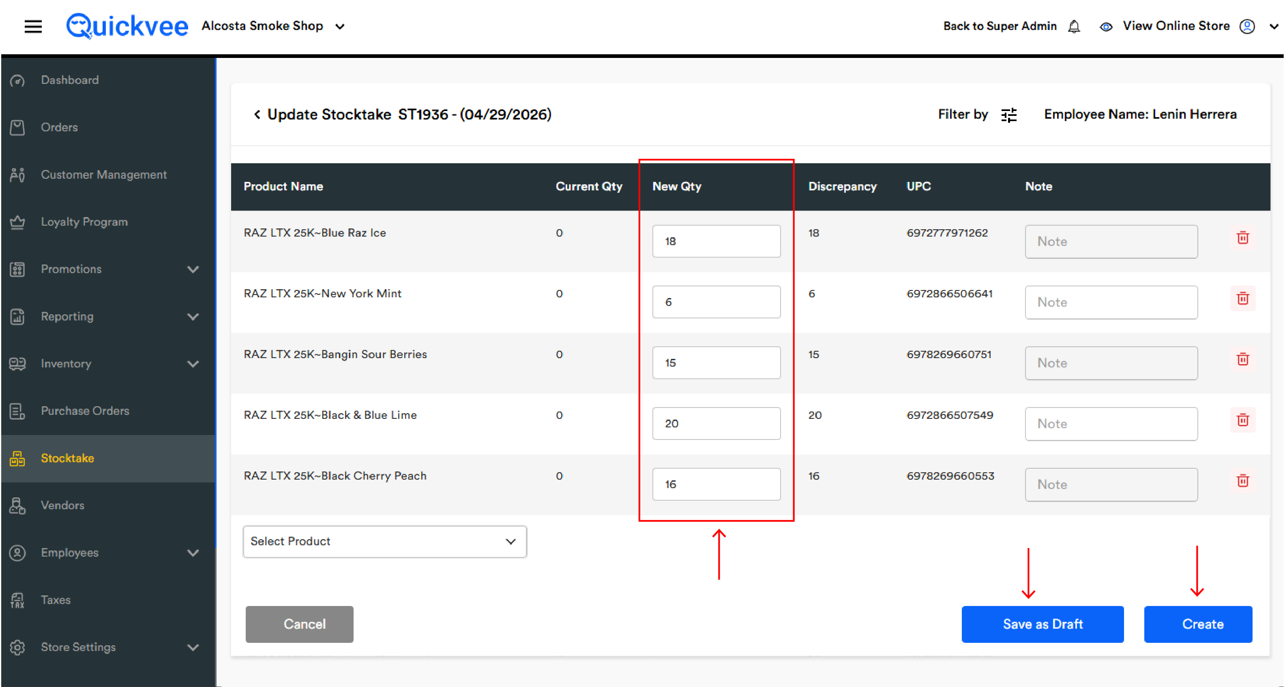
Task: Expand the Inventory submenu chevron
Action: pos(193,364)
